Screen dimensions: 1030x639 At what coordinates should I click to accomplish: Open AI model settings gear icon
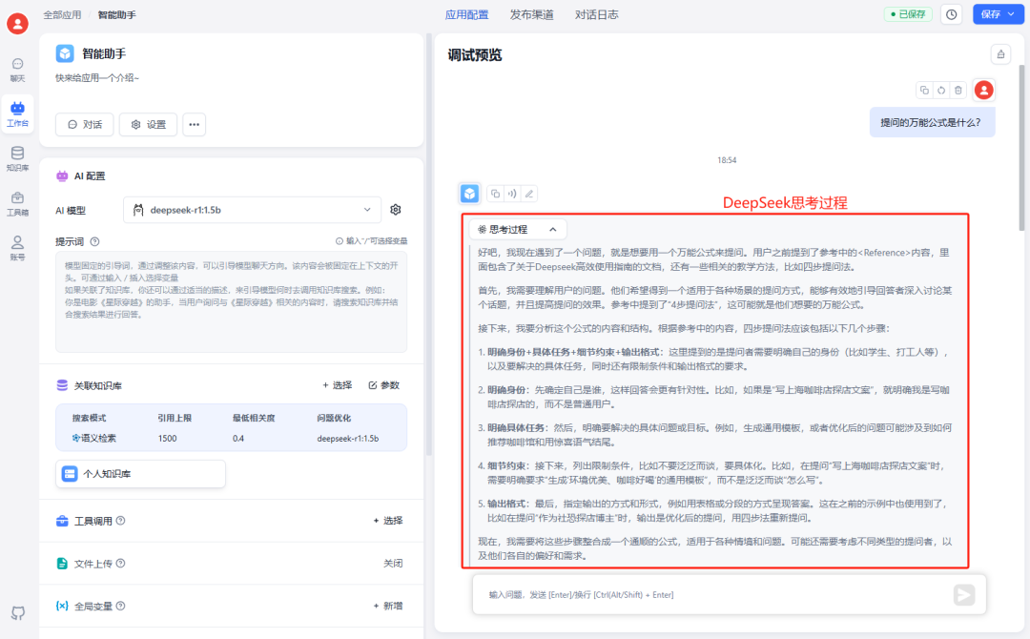pyautogui.click(x=396, y=210)
